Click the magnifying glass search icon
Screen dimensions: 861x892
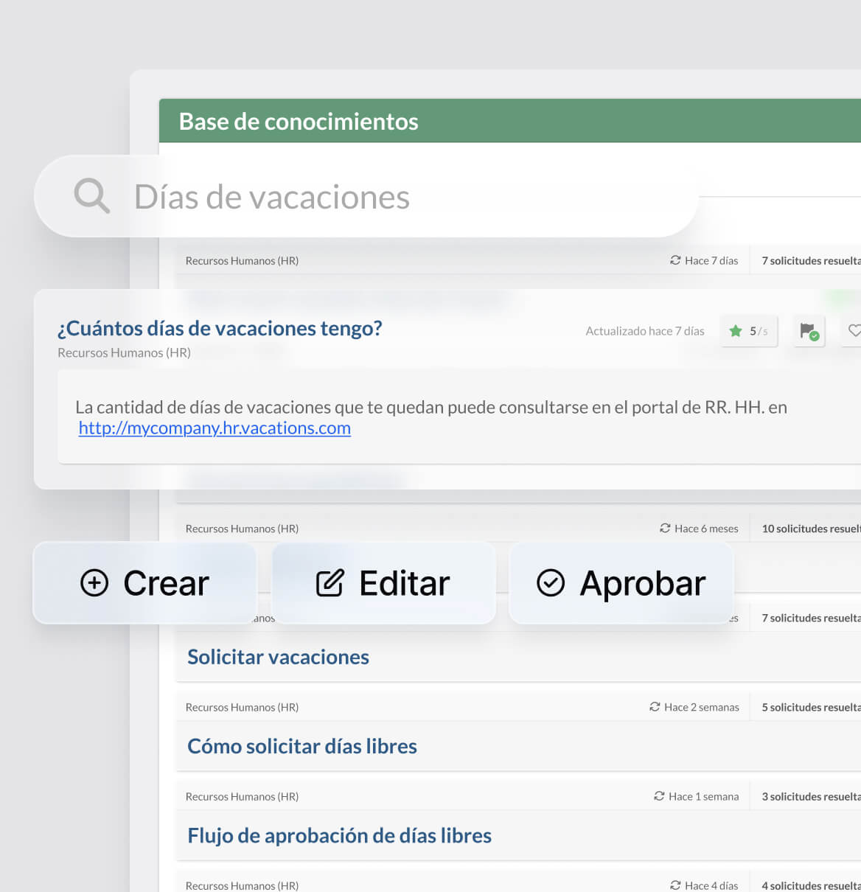tap(92, 196)
